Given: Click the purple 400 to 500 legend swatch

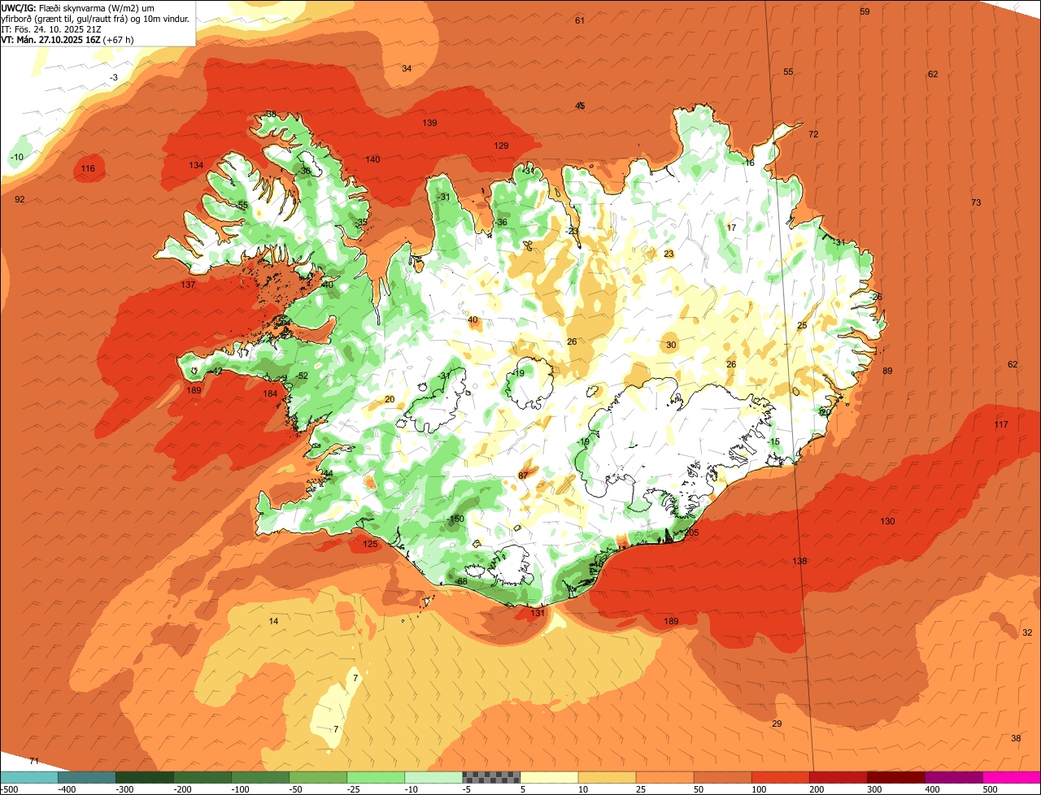Looking at the screenshot, I should pos(952,777).
